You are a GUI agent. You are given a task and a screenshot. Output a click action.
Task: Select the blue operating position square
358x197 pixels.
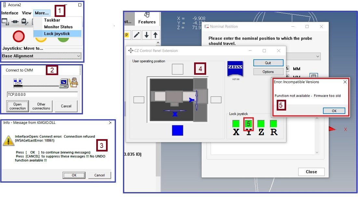pos(178,130)
